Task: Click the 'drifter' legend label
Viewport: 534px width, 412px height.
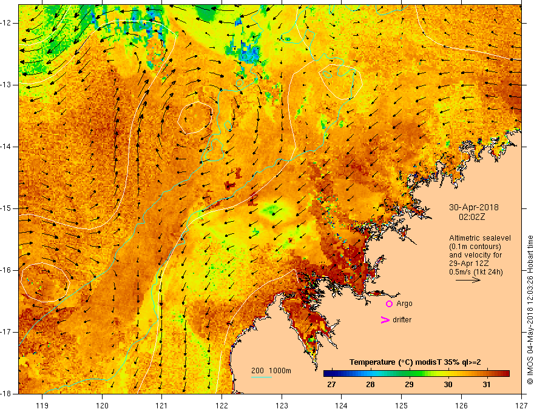Action: [x=402, y=320]
